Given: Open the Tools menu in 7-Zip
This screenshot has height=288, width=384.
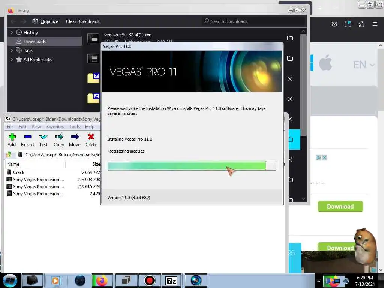Looking at the screenshot, I should [x=75, y=127].
